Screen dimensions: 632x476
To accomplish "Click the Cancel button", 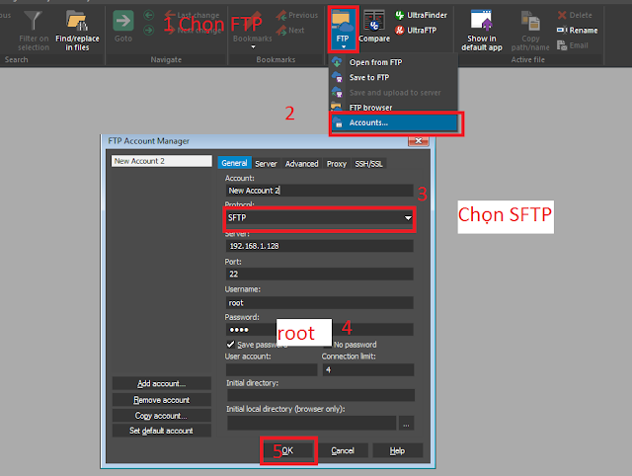I will pyautogui.click(x=343, y=450).
